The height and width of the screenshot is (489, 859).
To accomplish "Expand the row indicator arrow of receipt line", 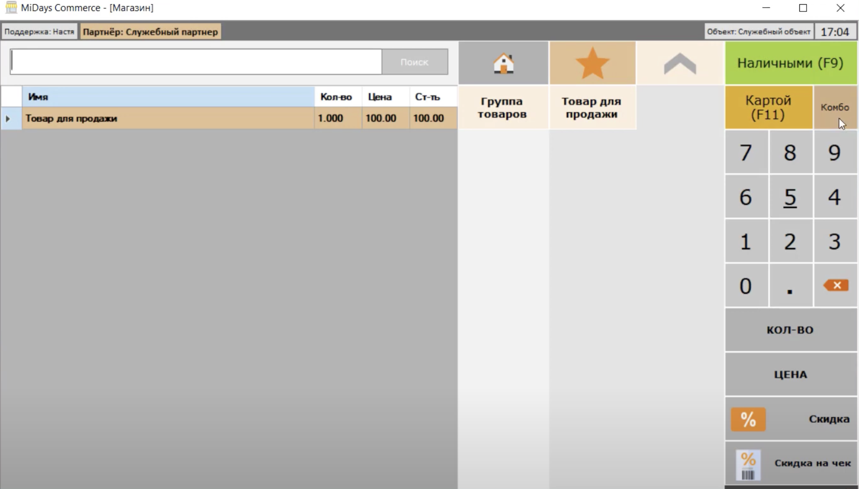I will click(x=8, y=118).
